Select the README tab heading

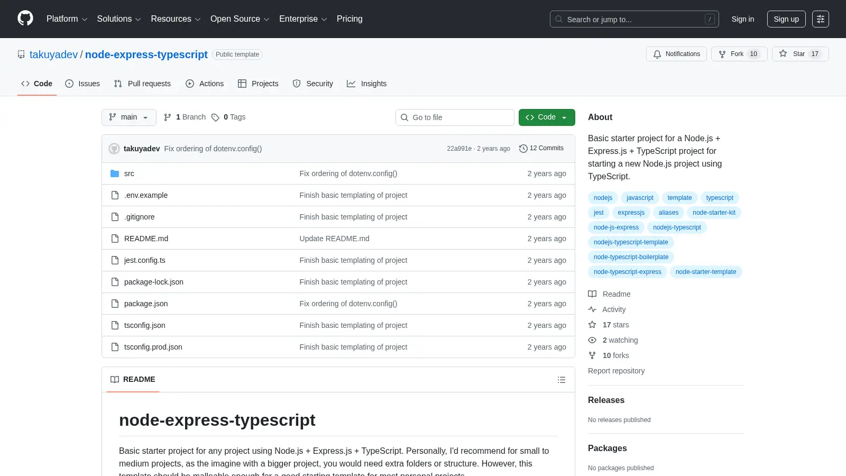click(x=133, y=380)
